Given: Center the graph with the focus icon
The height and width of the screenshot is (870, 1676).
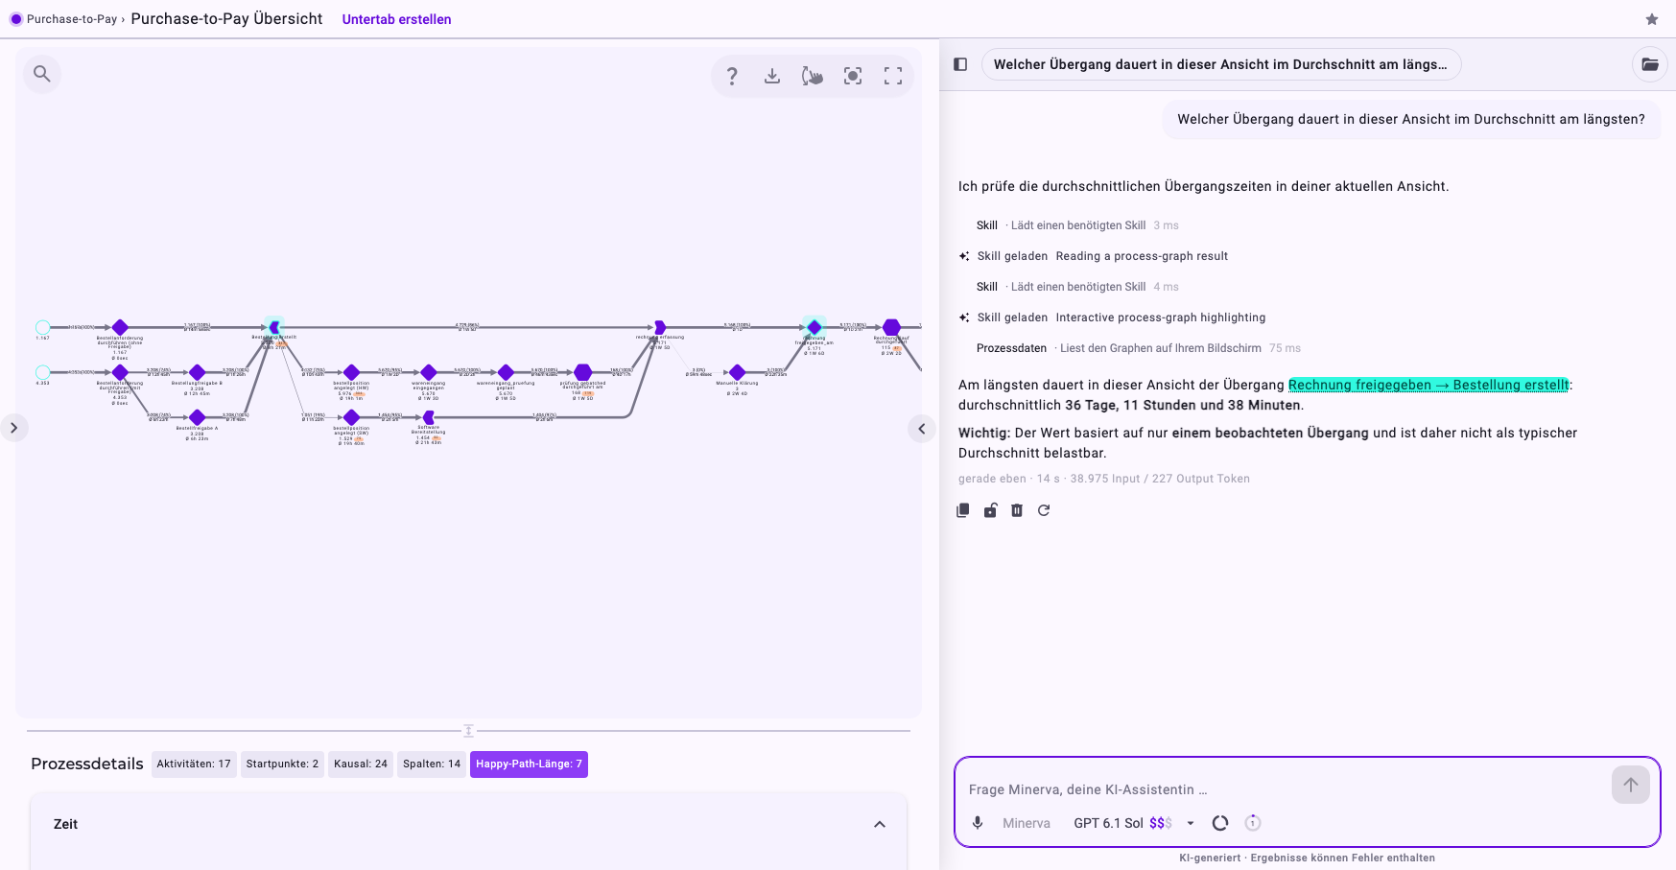Looking at the screenshot, I should click(x=853, y=76).
